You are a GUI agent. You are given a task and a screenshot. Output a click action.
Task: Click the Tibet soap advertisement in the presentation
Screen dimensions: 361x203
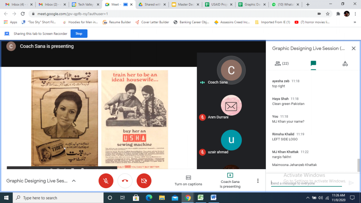point(65,118)
